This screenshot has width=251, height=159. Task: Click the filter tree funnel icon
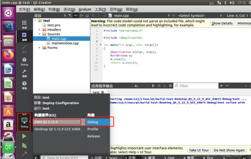(70, 15)
